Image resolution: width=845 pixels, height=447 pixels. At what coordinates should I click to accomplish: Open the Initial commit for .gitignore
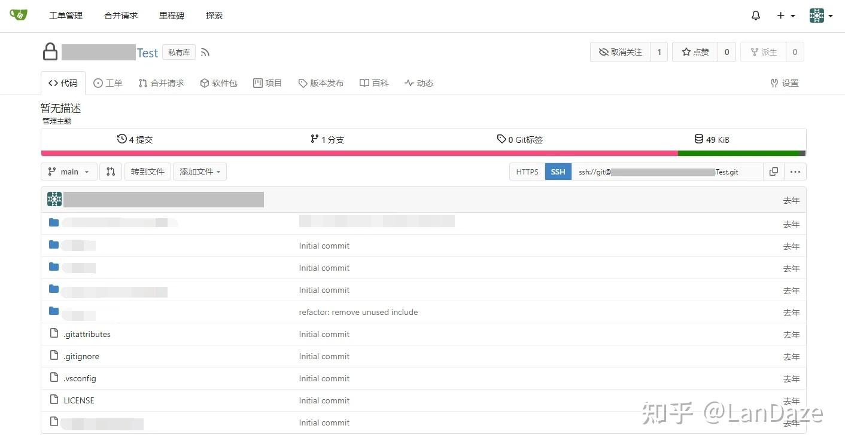pyautogui.click(x=324, y=356)
